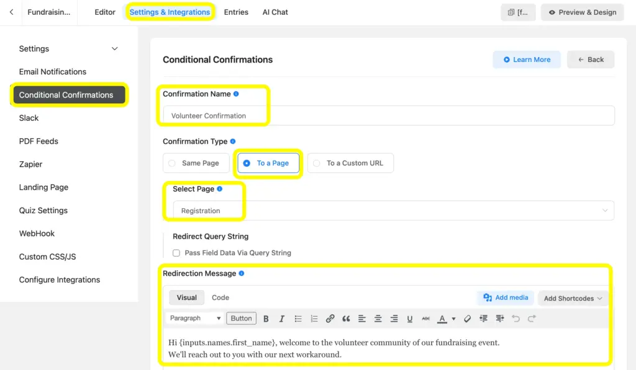Click the Confirmation Name input field
This screenshot has width=636, height=370.
(389, 116)
